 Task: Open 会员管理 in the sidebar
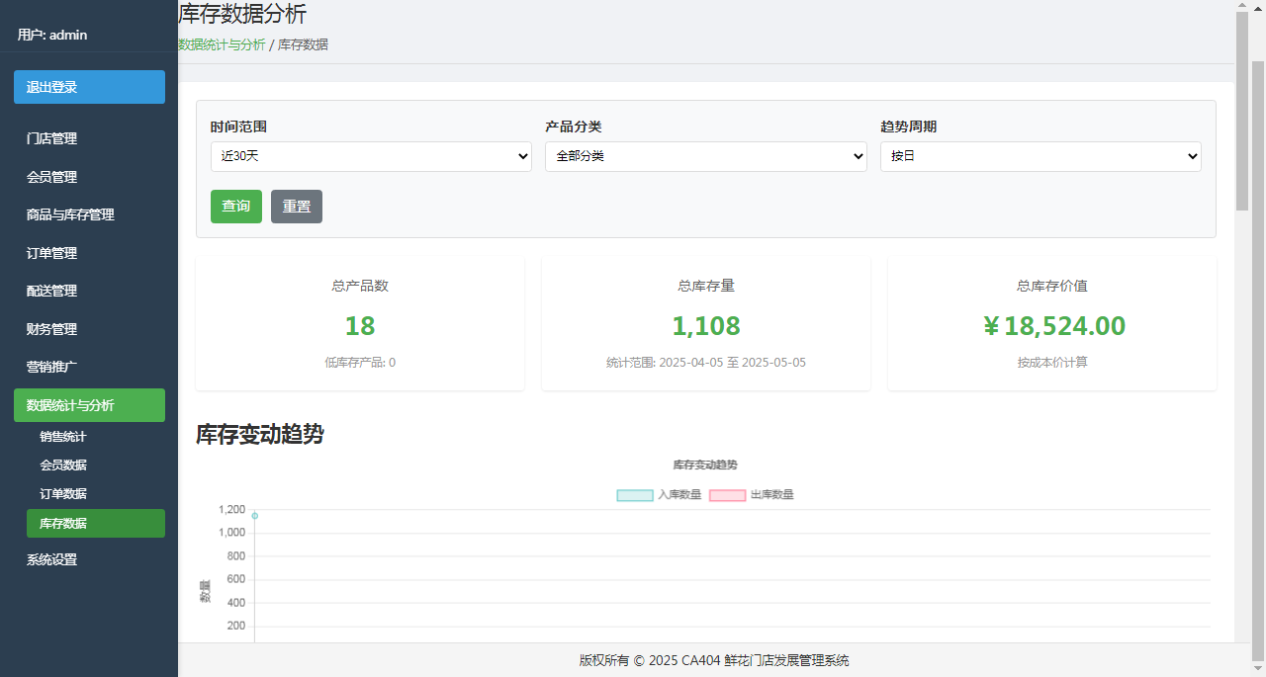(x=89, y=178)
